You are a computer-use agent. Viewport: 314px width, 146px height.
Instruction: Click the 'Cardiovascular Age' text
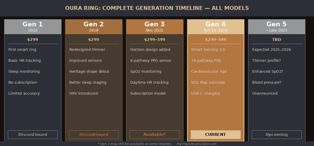(209, 71)
